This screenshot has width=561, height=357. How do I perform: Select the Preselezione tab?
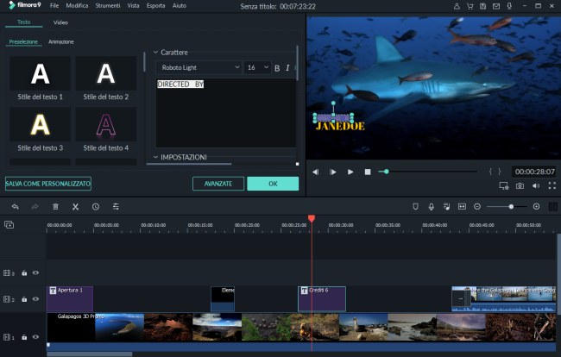pyautogui.click(x=23, y=41)
